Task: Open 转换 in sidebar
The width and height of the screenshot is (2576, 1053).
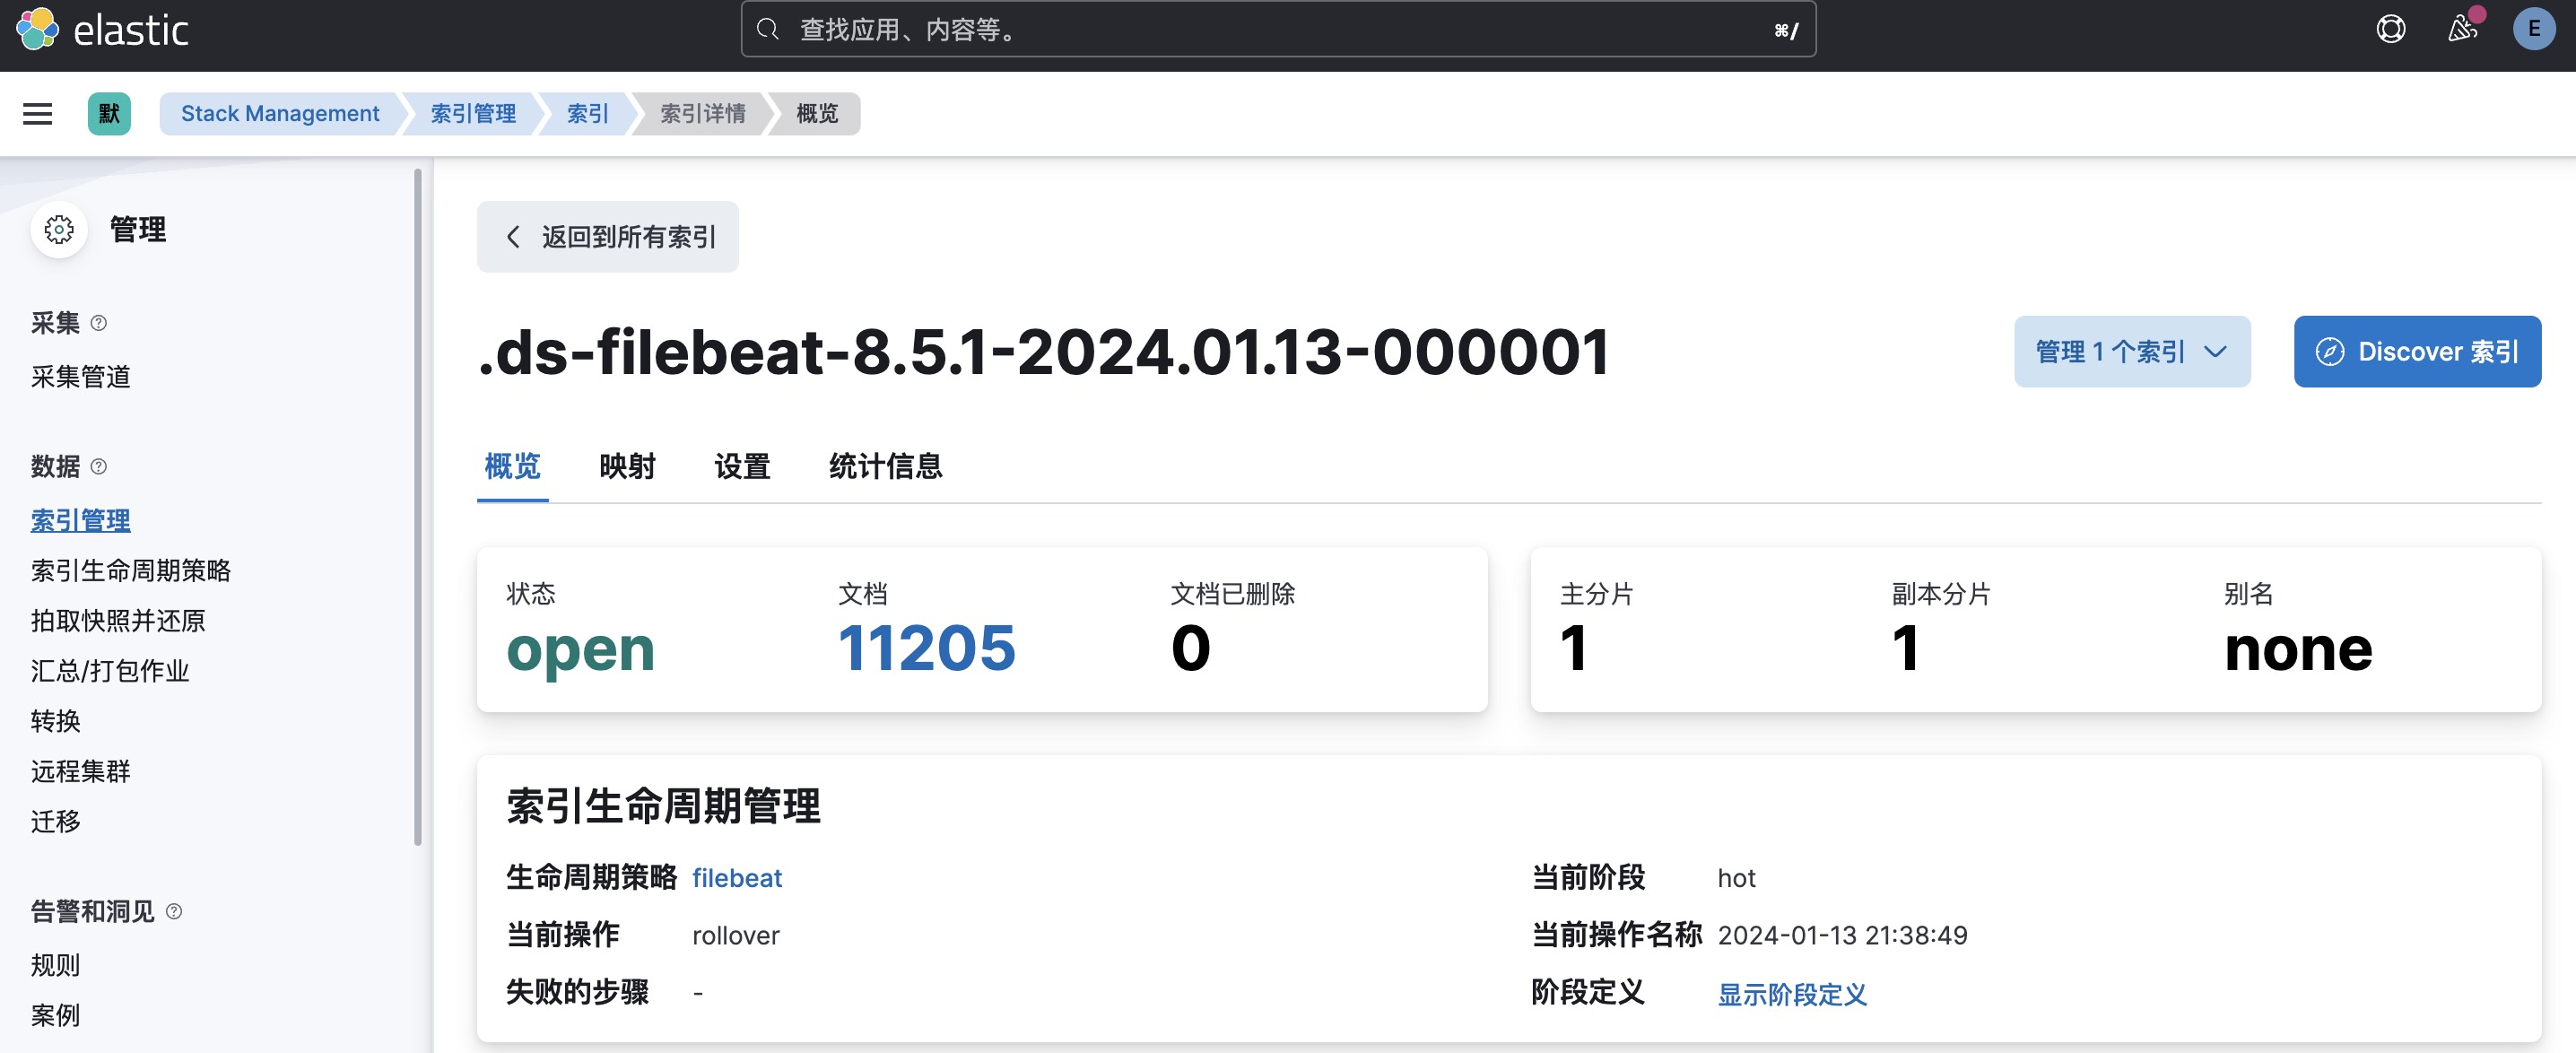Action: (x=56, y=721)
